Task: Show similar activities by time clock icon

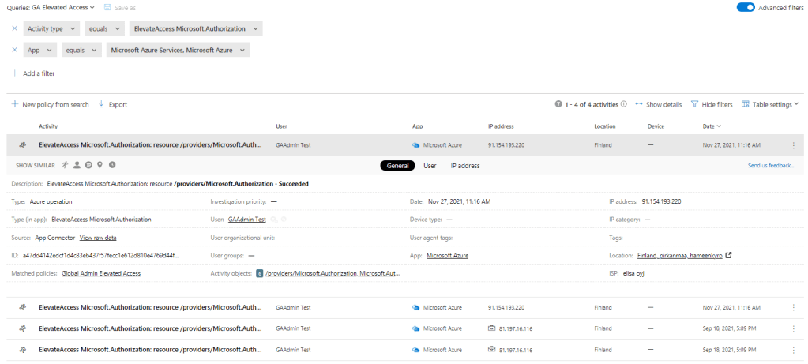Action: click(112, 165)
